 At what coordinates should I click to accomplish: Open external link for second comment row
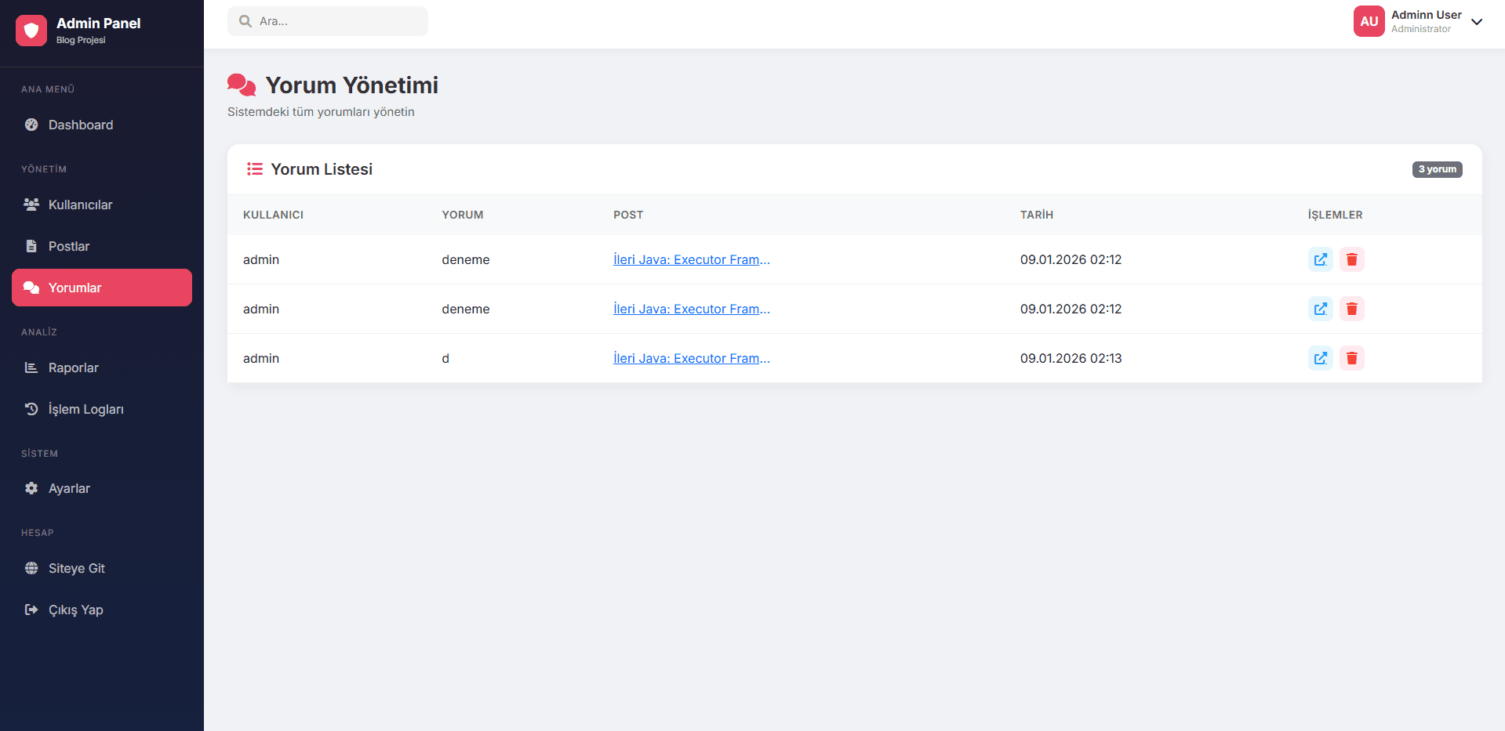point(1320,309)
